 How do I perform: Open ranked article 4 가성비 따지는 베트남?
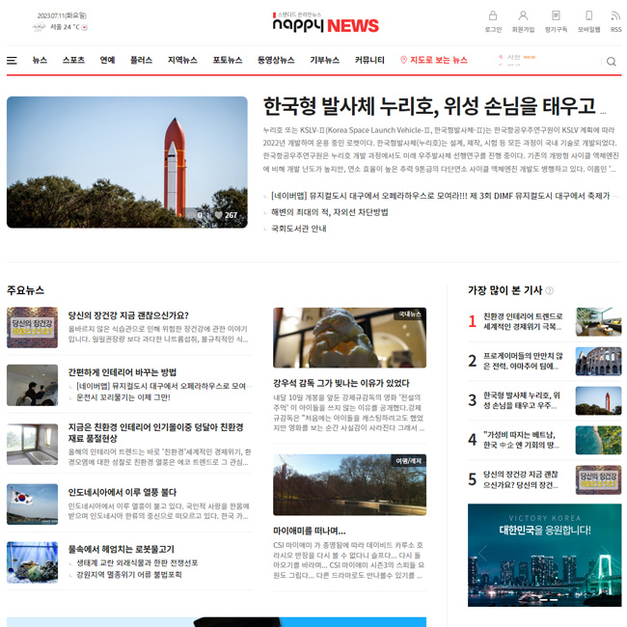pyautogui.click(x=521, y=440)
